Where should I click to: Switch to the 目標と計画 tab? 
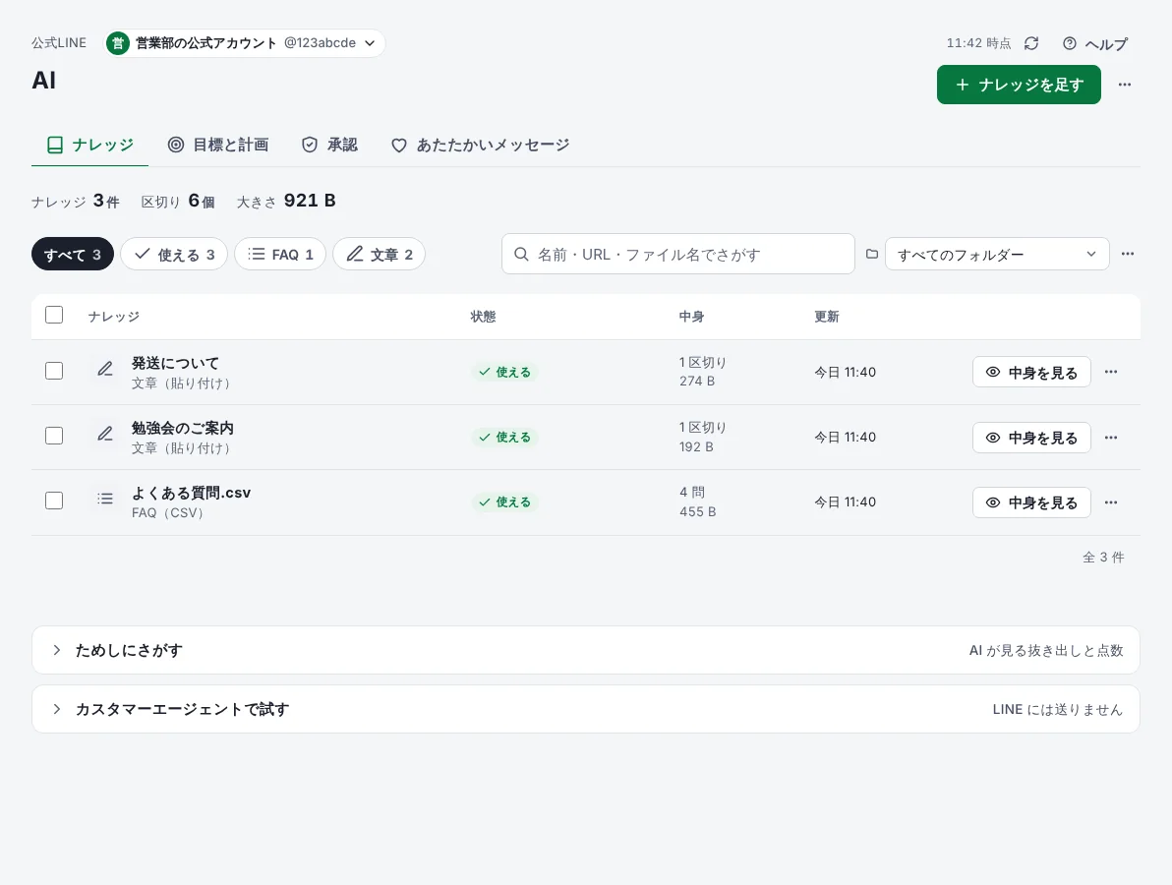218,145
